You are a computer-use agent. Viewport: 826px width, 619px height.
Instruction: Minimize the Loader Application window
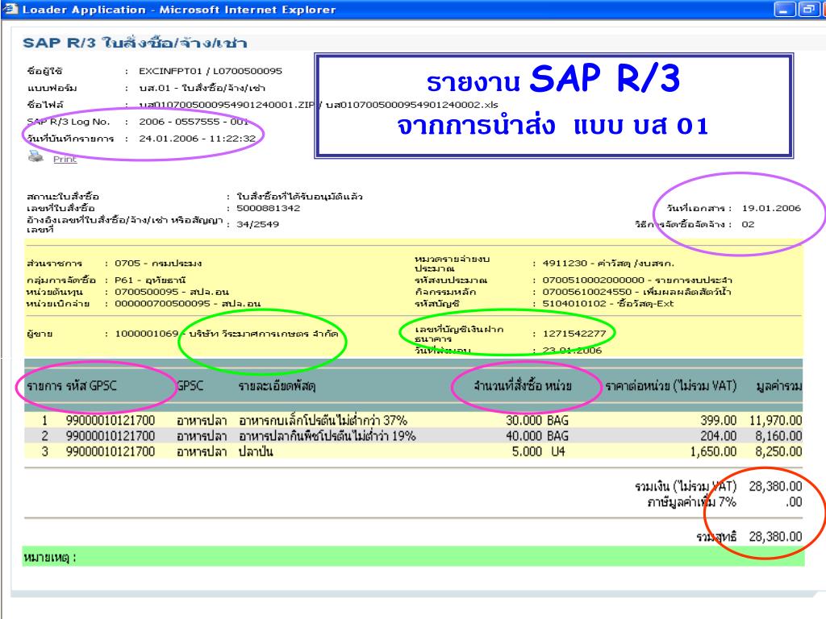point(784,9)
